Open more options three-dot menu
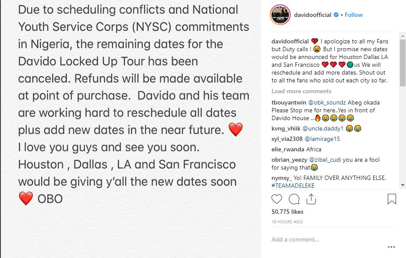This screenshot has width=406, height=258. [391, 247]
